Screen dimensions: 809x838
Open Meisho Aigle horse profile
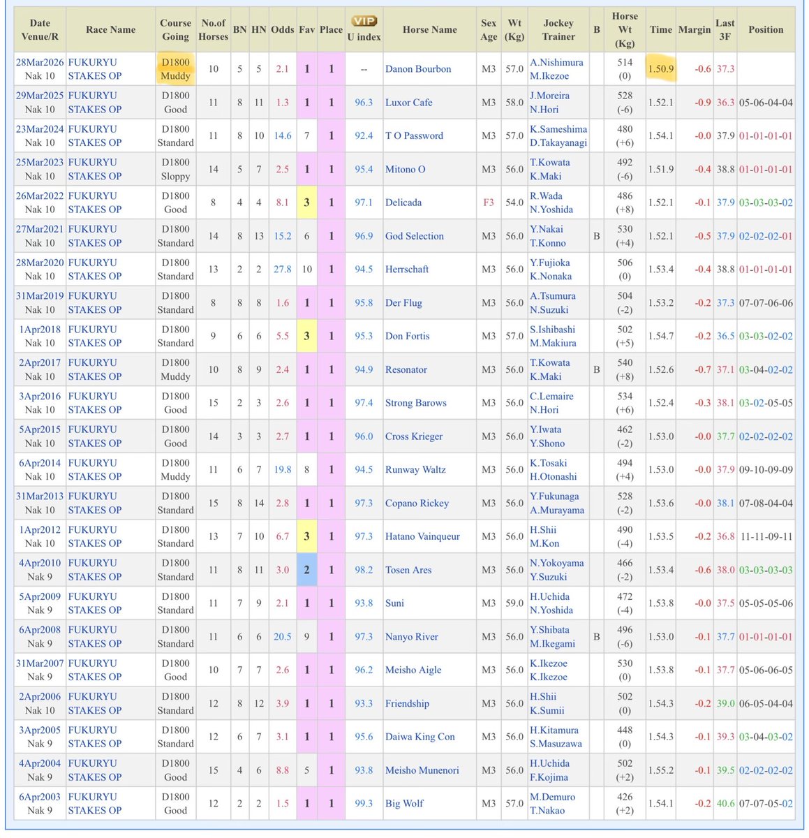pyautogui.click(x=413, y=670)
